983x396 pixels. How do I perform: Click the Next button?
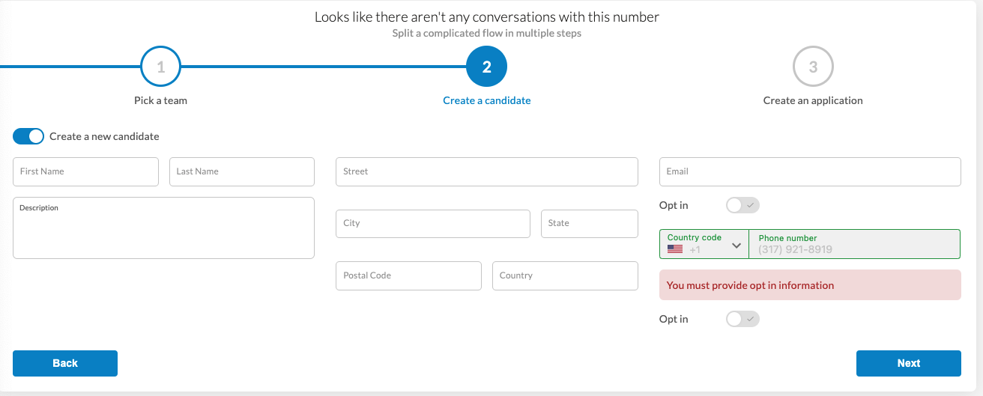(x=908, y=363)
